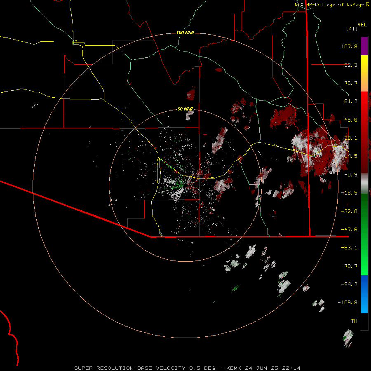The width and height of the screenshot is (371, 371).
Task: Click the 50 NMI range ring label
Action: coord(185,109)
